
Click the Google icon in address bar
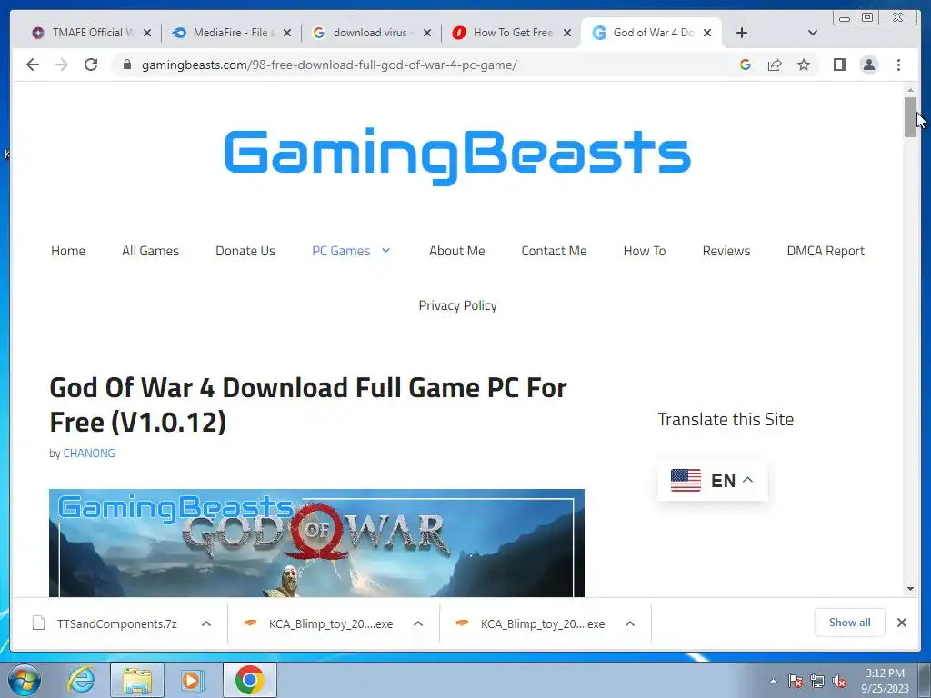746,65
